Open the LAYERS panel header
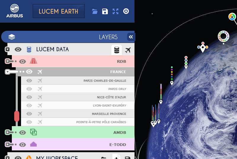The width and height of the screenshot is (237, 159). [x=68, y=37]
